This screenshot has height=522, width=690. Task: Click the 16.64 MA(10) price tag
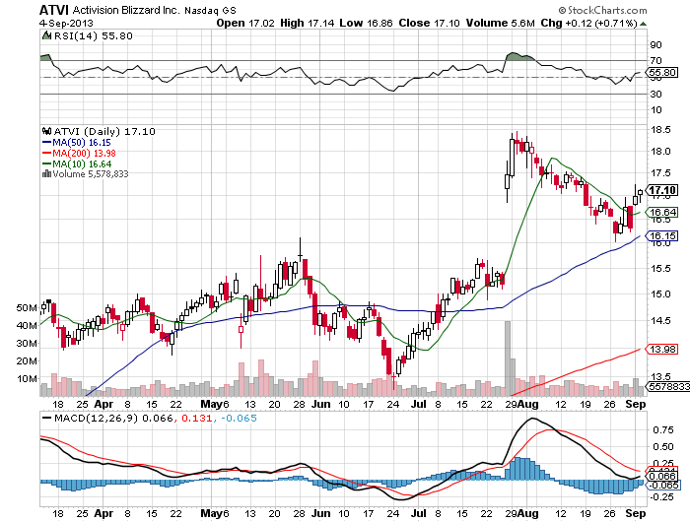coord(661,213)
